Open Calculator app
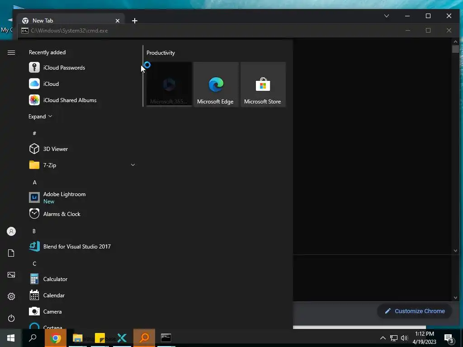 (82, 279)
